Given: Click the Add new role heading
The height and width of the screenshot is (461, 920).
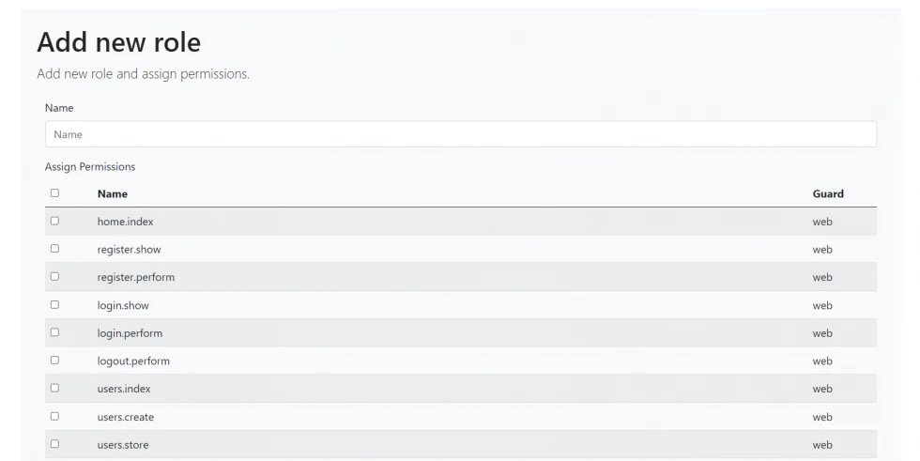Looking at the screenshot, I should (x=118, y=42).
